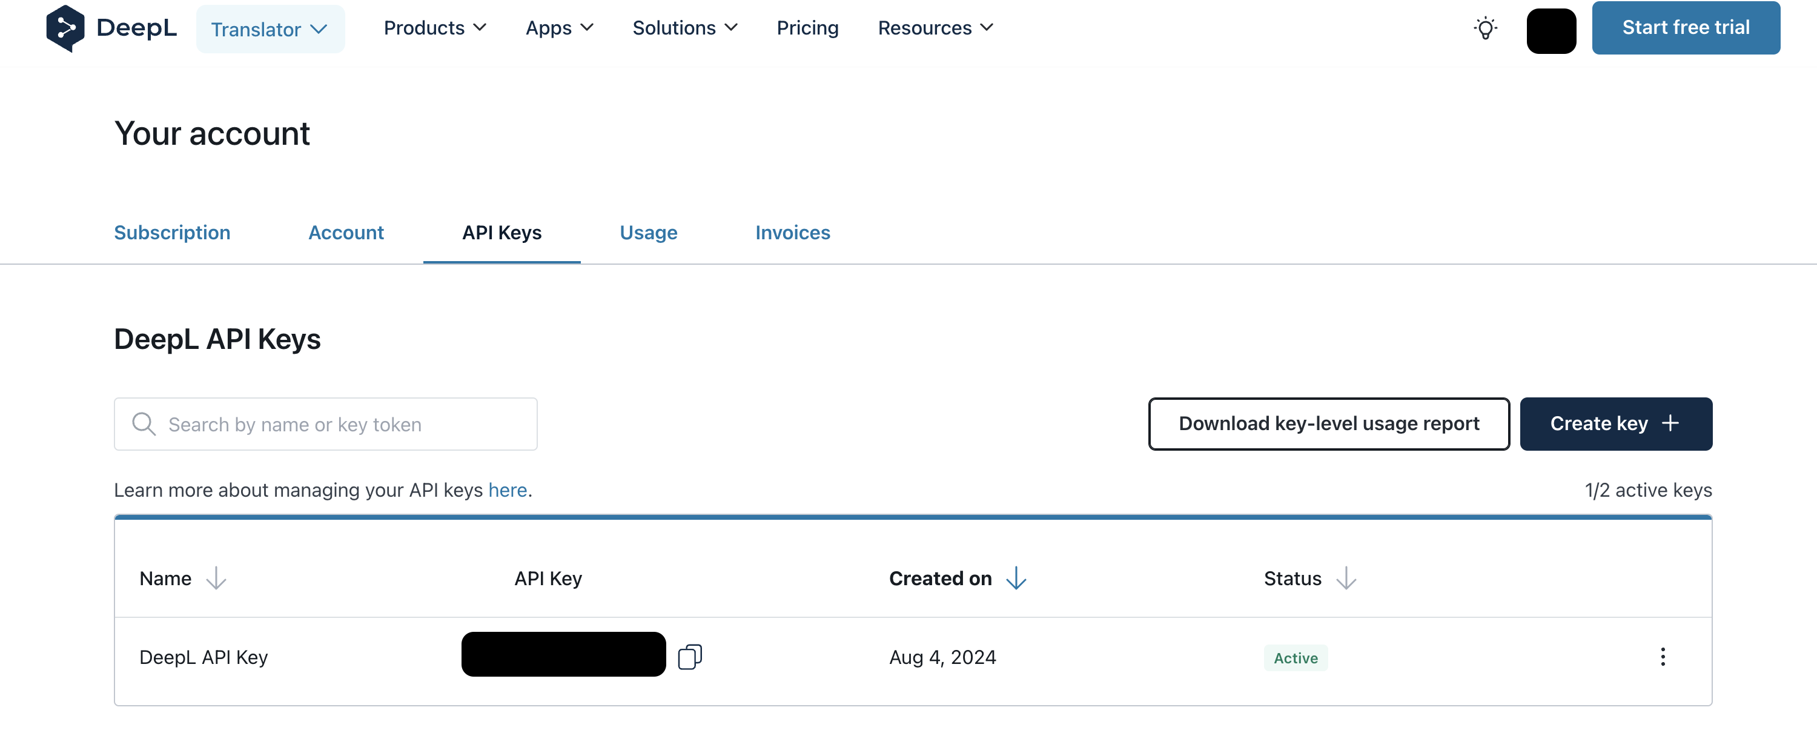Switch to the Subscription tab

pos(172,232)
